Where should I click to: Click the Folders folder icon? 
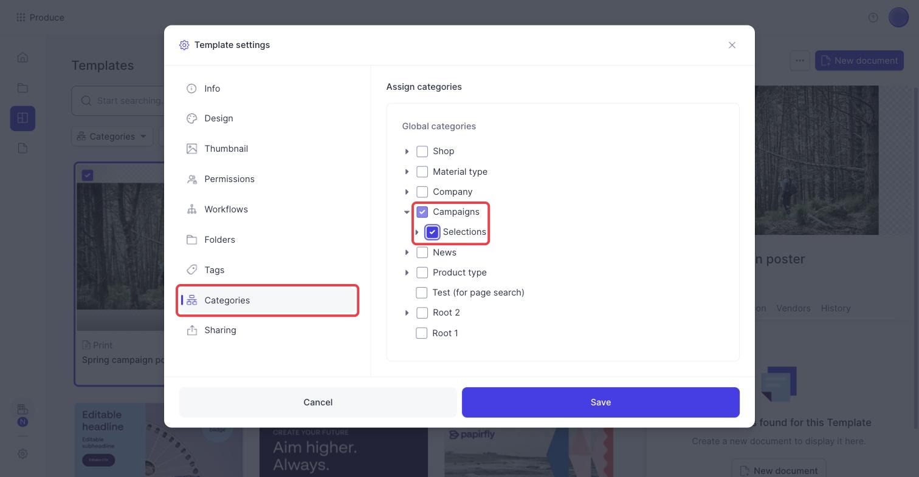191,240
